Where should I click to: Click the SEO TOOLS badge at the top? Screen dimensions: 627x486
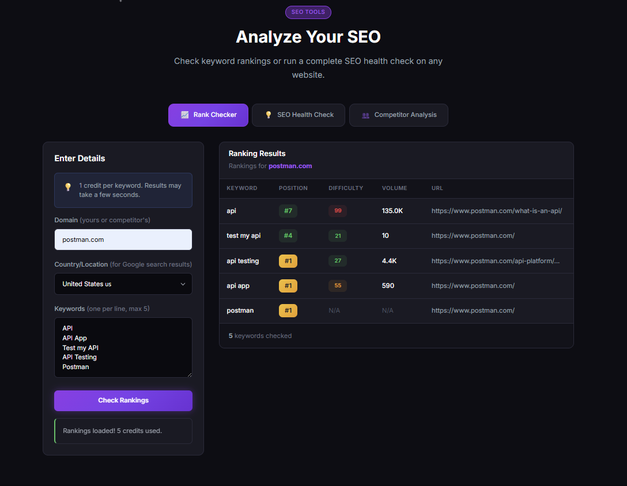click(308, 12)
